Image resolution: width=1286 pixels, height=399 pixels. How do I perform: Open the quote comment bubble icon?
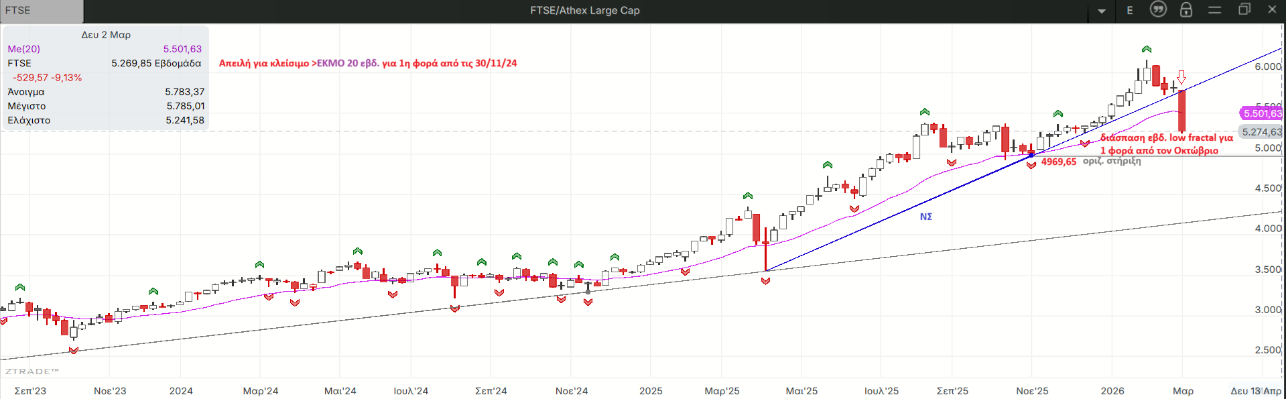tap(1158, 9)
